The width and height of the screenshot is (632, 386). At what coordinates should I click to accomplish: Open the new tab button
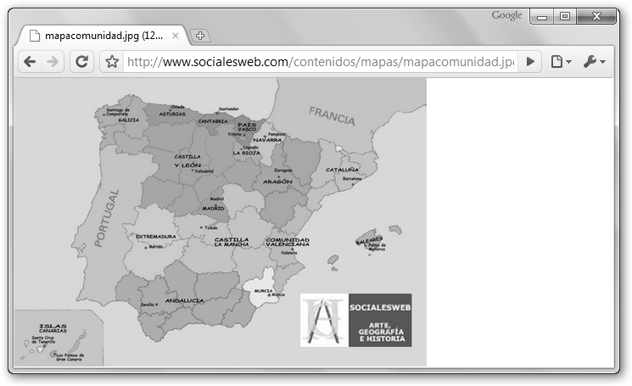coord(200,36)
